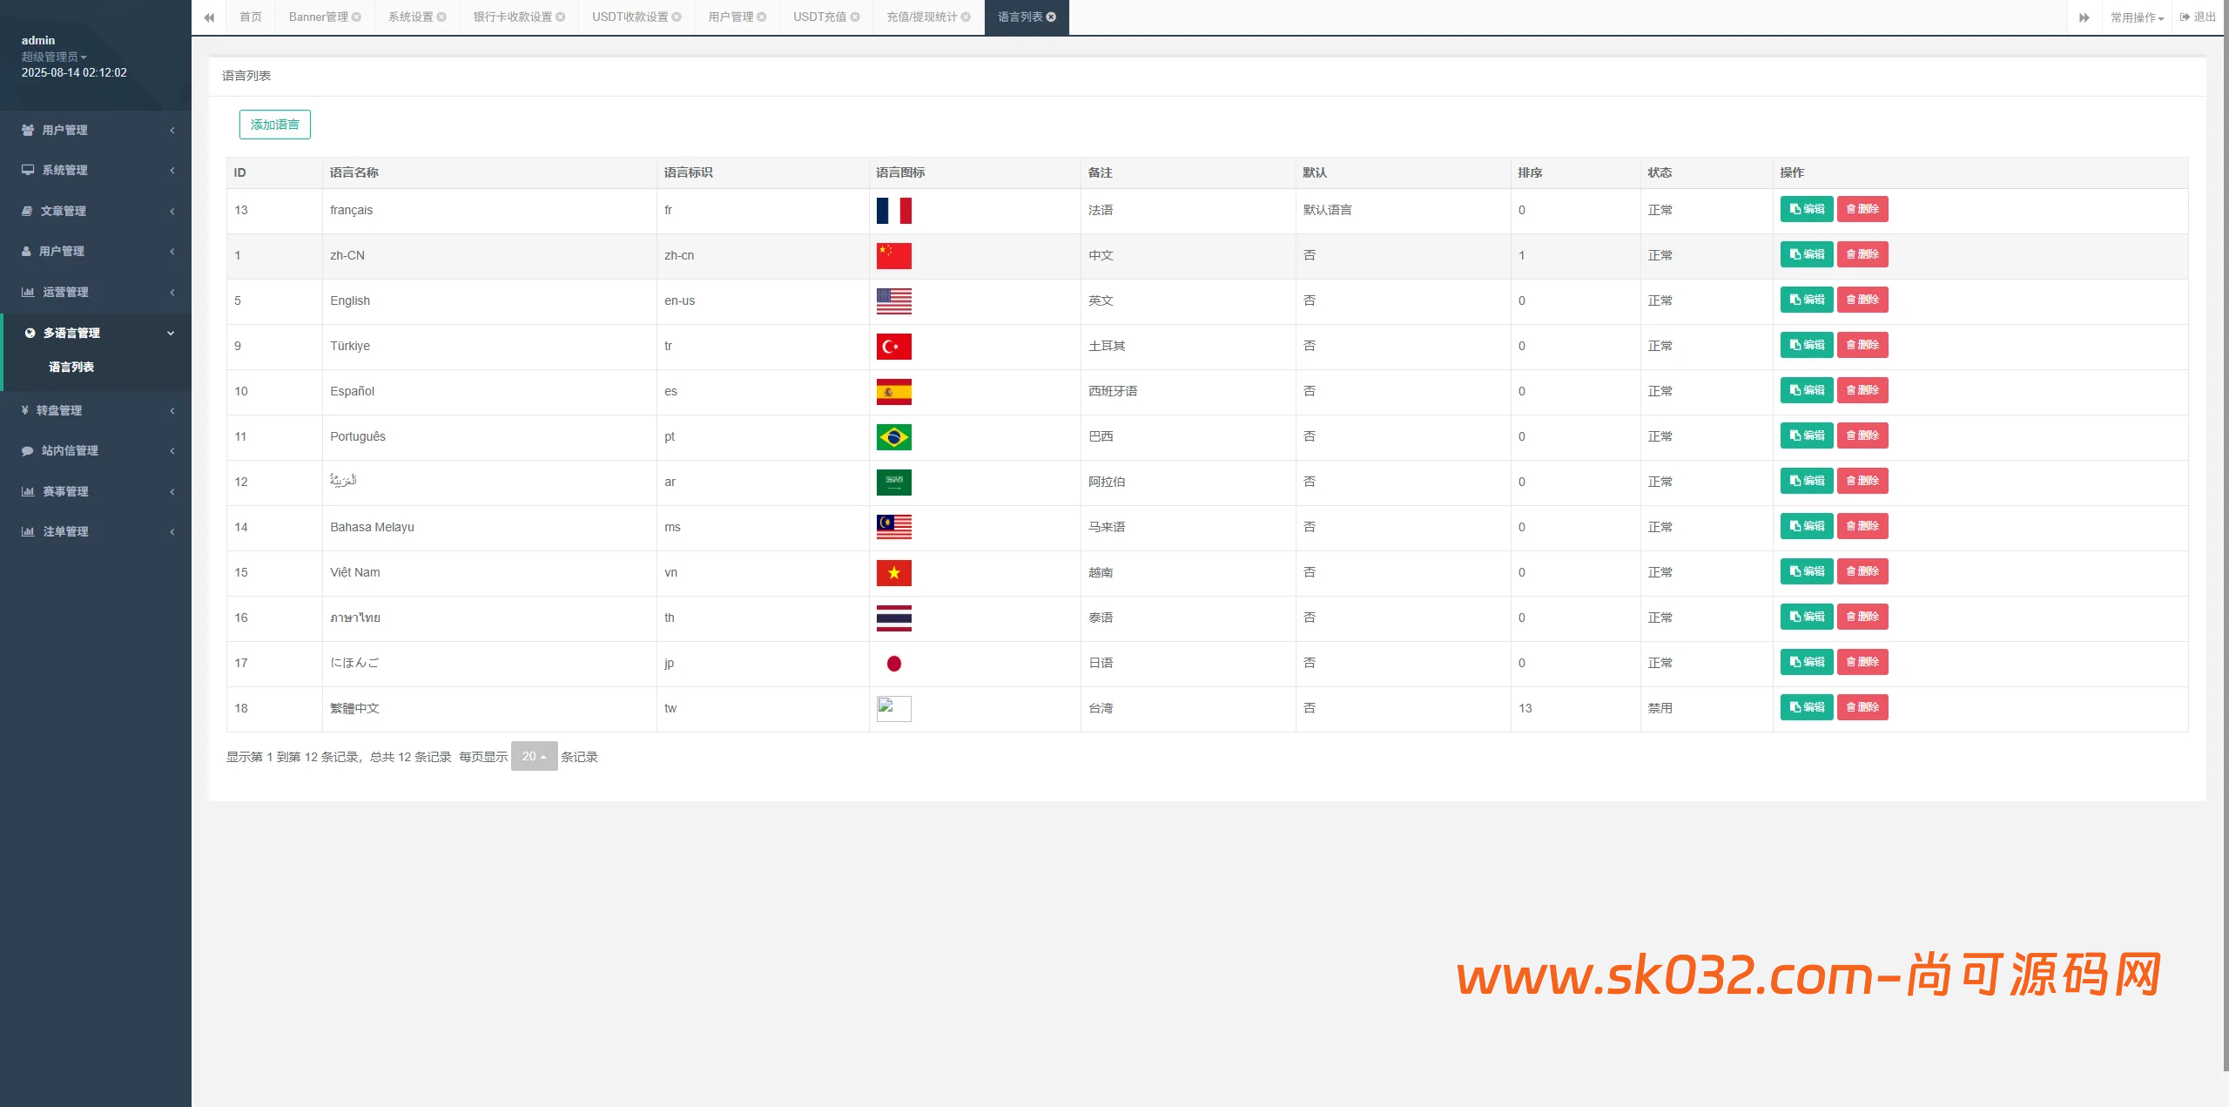The width and height of the screenshot is (2229, 1107).
Task: Open the 常用操作 dropdown
Action: 2136,17
